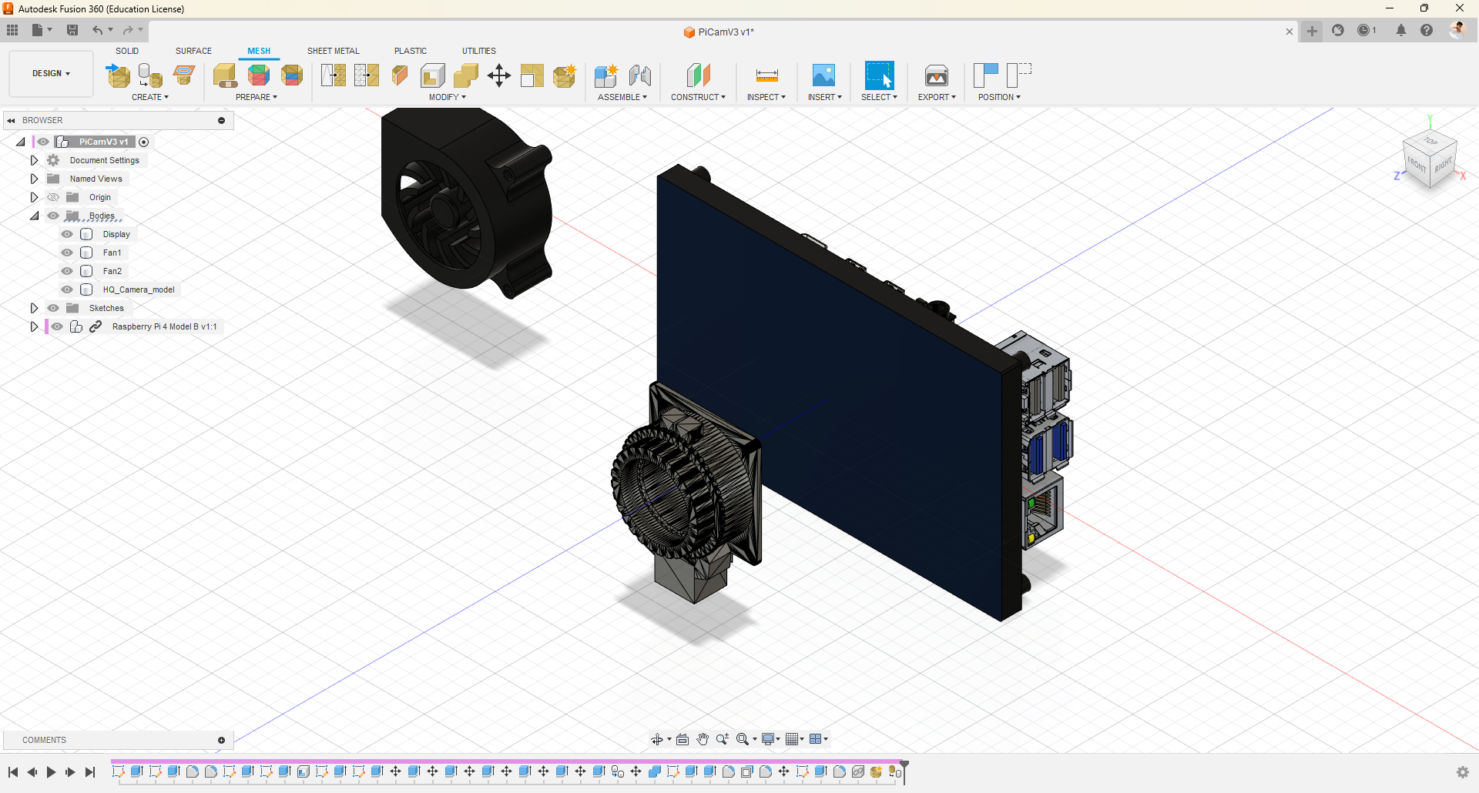Screen dimensions: 1479x793
Task: Click the Look At icon in navigation bar
Action: click(682, 739)
